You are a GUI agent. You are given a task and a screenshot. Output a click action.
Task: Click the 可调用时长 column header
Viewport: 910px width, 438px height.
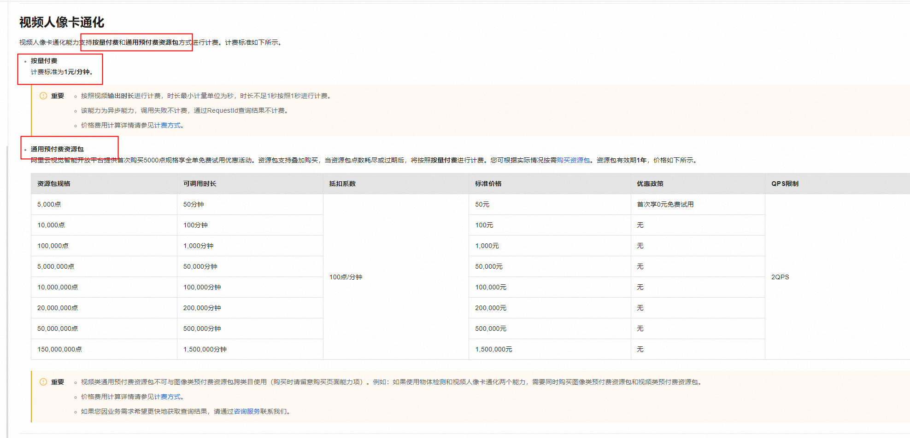(x=250, y=184)
